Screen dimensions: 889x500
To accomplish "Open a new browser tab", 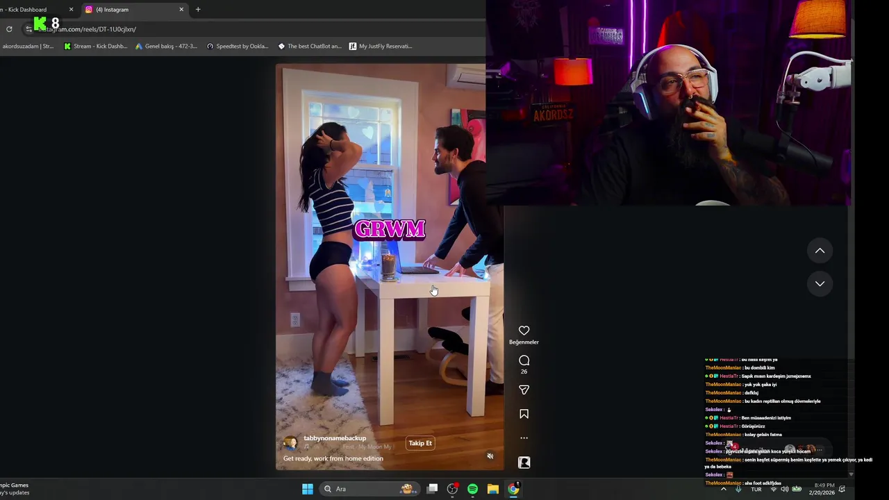I will (198, 10).
